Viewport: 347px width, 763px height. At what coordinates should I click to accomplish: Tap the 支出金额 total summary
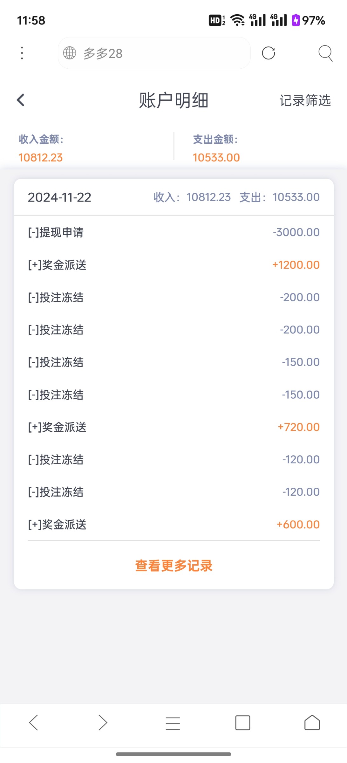click(x=216, y=148)
